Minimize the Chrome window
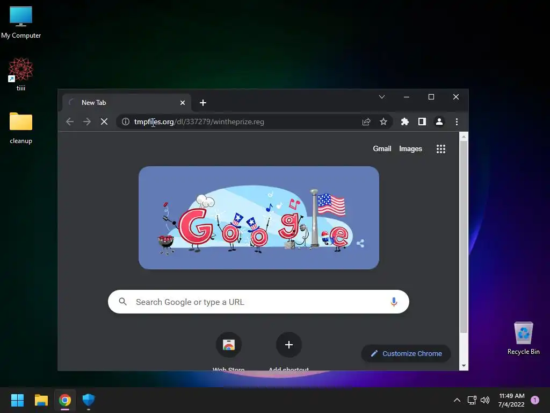The width and height of the screenshot is (550, 413). click(407, 97)
